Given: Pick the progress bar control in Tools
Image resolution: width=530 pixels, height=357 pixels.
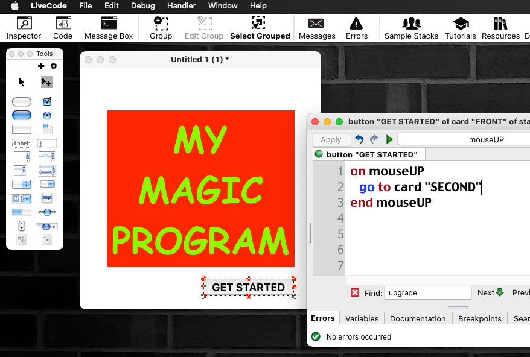Looking at the screenshot, I should (22, 212).
